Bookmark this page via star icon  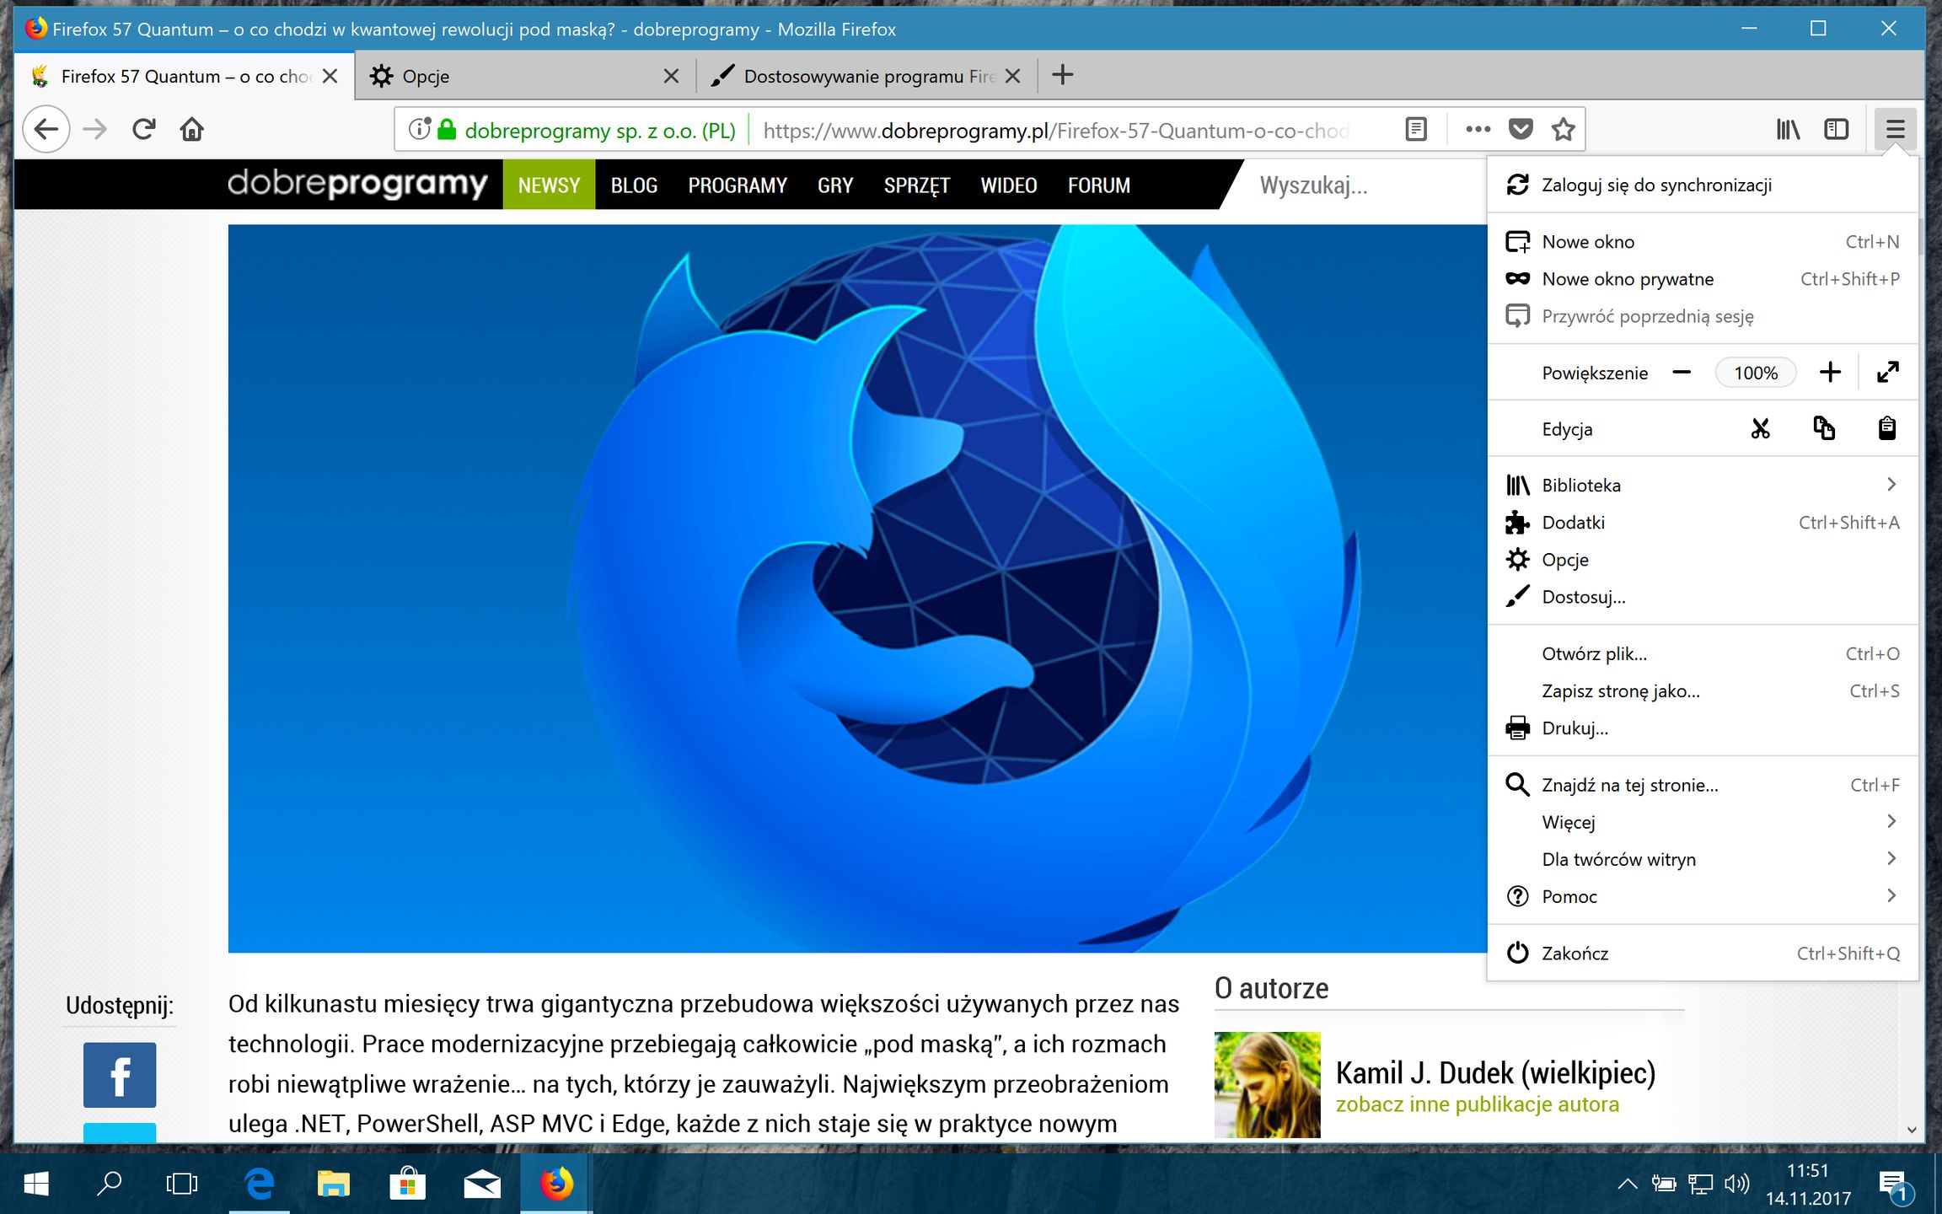[x=1563, y=128]
